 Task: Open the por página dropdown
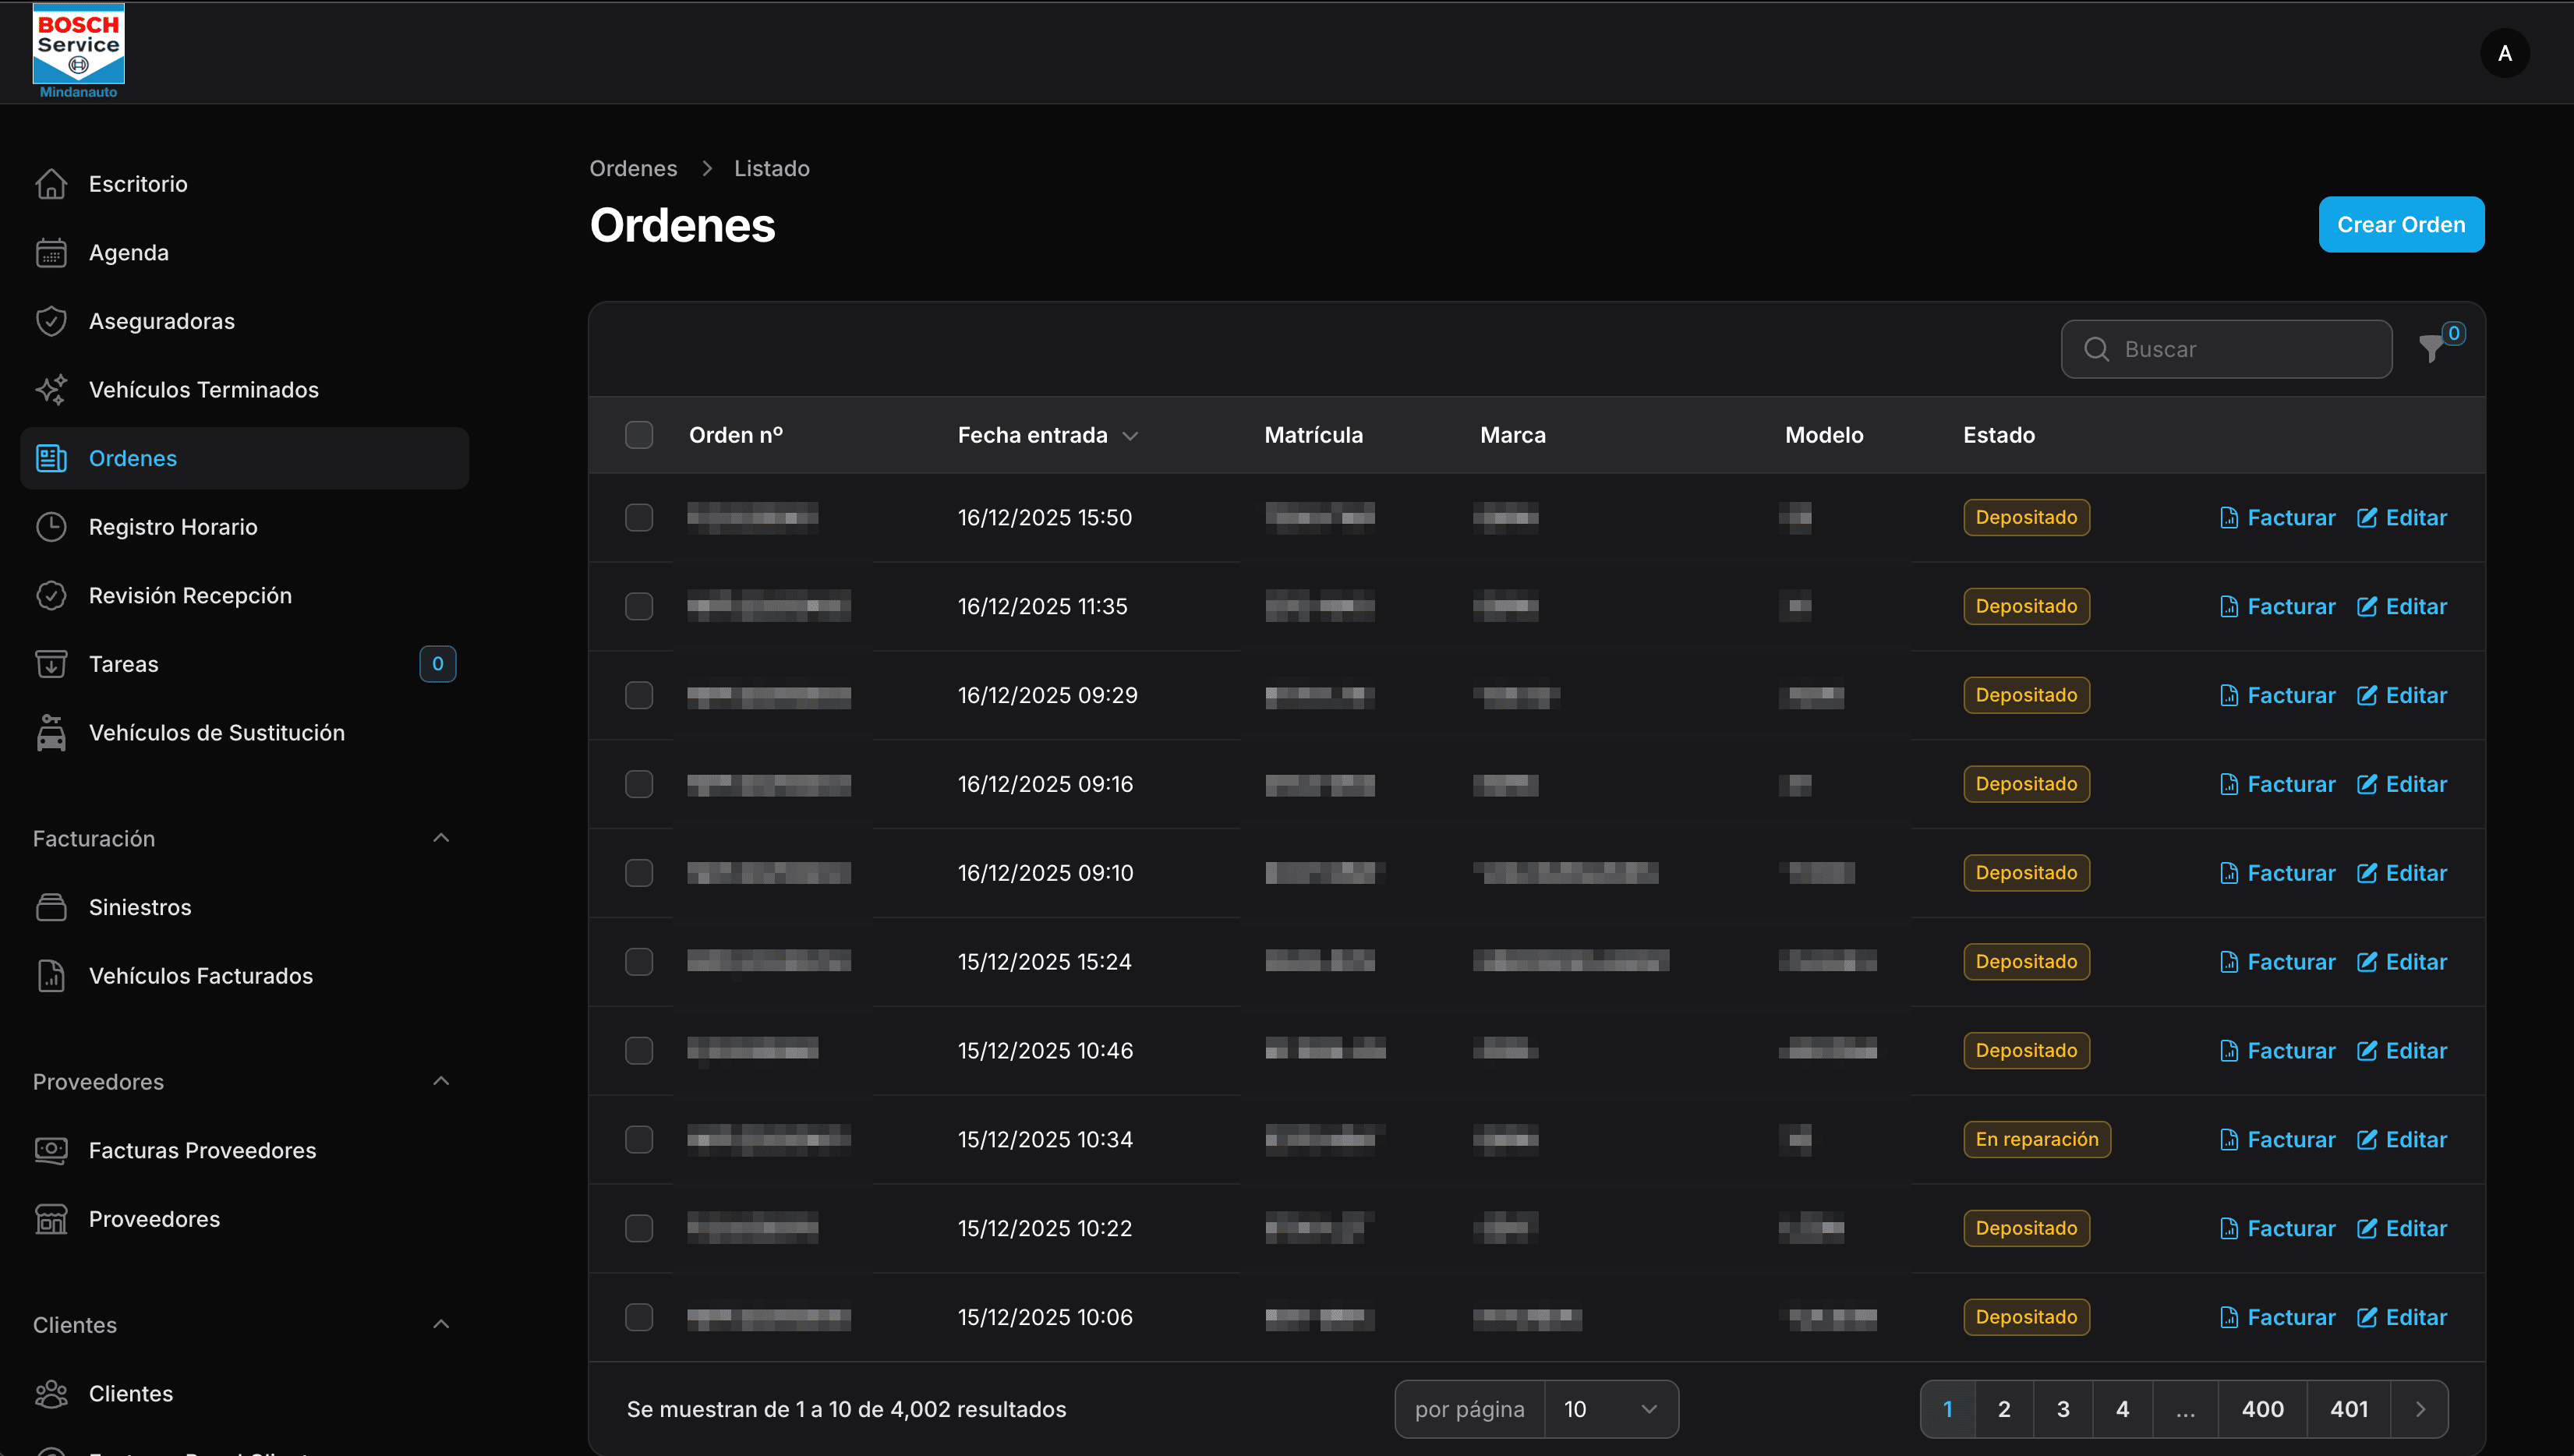(1610, 1409)
